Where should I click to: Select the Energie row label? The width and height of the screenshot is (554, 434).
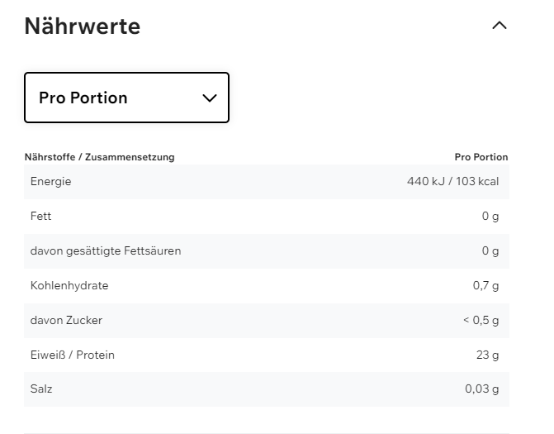[x=50, y=181]
